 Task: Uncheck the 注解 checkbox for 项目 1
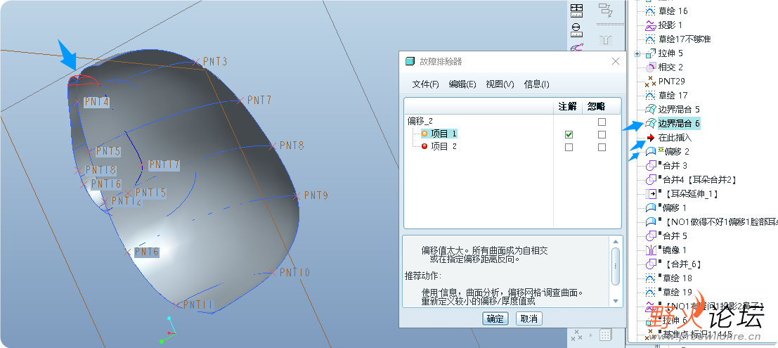tap(569, 134)
